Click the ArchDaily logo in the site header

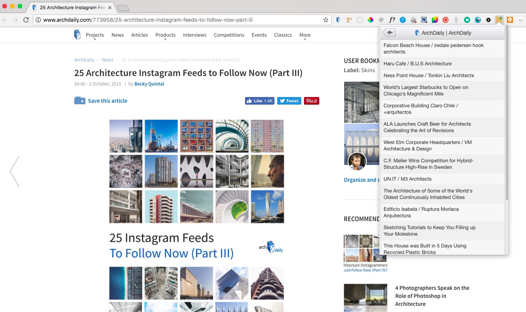click(x=77, y=35)
